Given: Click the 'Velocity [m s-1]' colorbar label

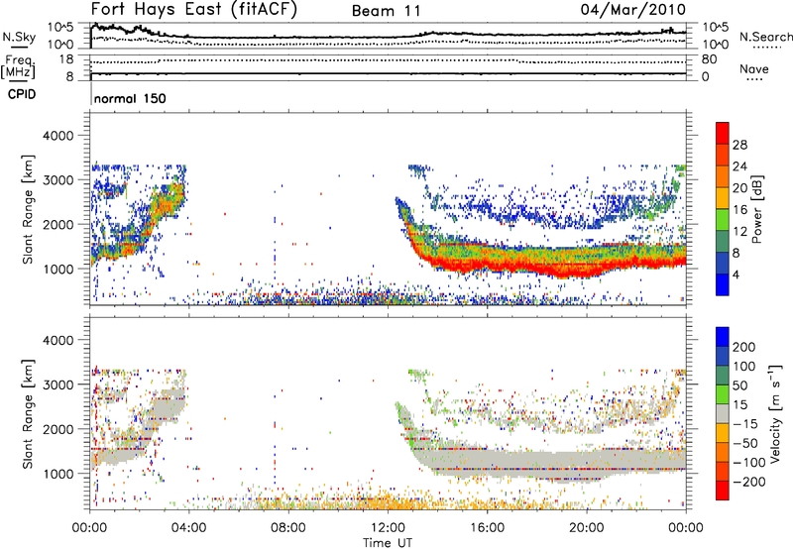Looking at the screenshot, I should click(x=774, y=413).
